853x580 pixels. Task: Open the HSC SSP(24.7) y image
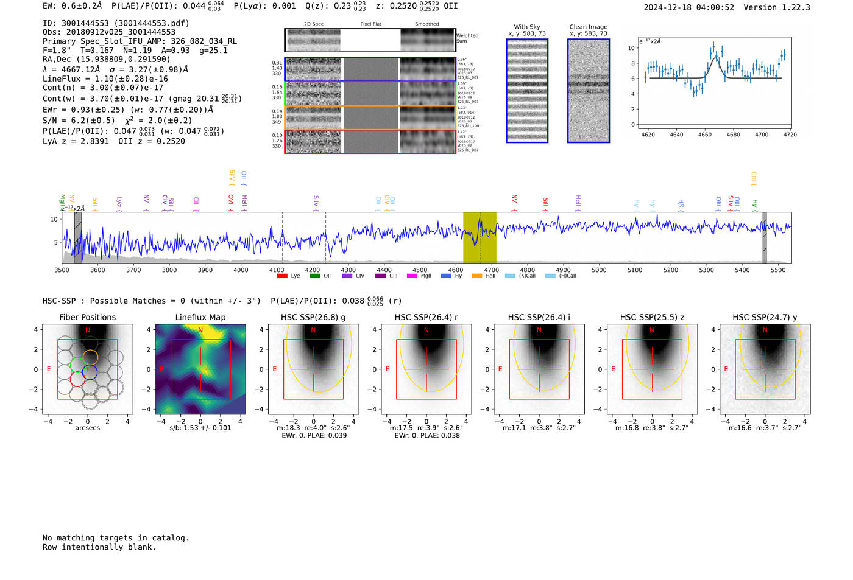[x=765, y=369]
